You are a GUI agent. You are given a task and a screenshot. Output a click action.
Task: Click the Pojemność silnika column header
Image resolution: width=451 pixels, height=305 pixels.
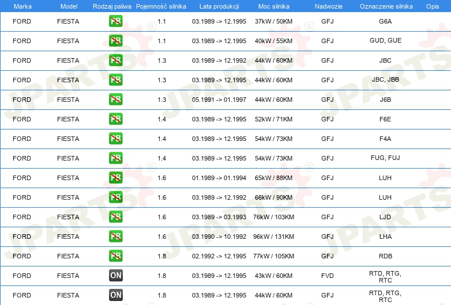tap(161, 6)
